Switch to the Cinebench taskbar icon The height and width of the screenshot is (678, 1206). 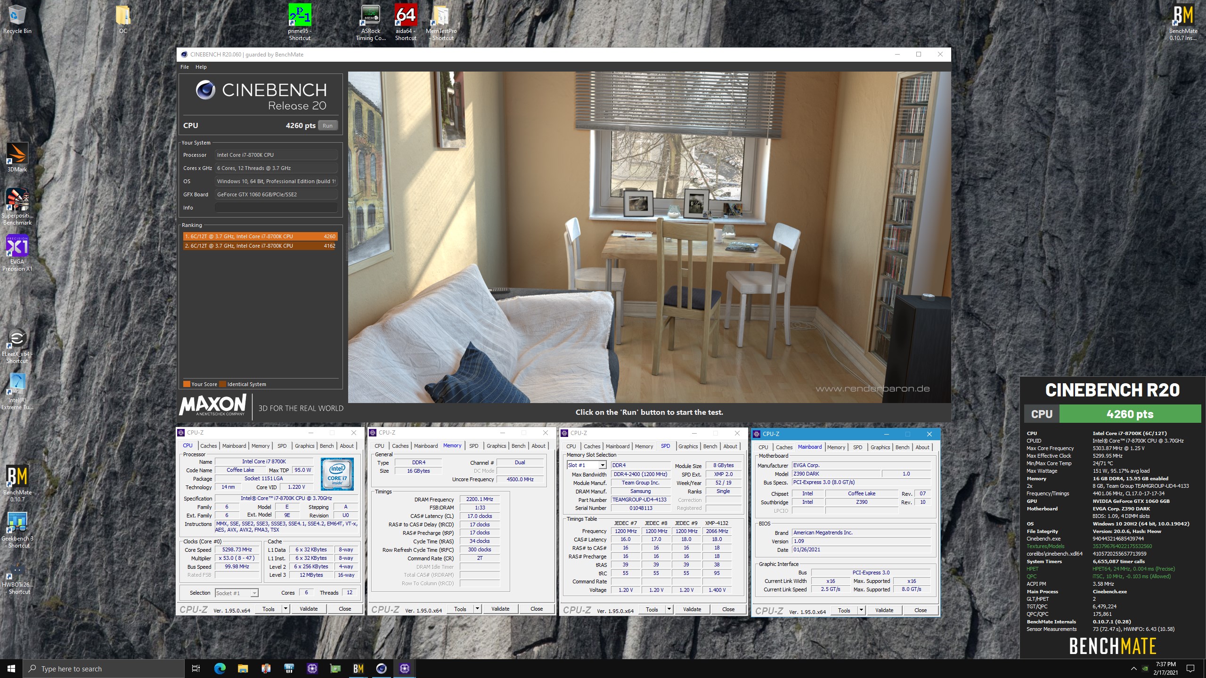381,669
